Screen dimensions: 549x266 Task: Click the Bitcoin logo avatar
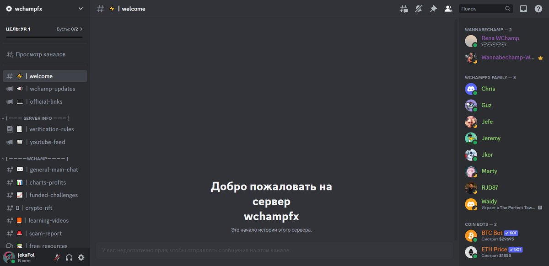(x=471, y=236)
